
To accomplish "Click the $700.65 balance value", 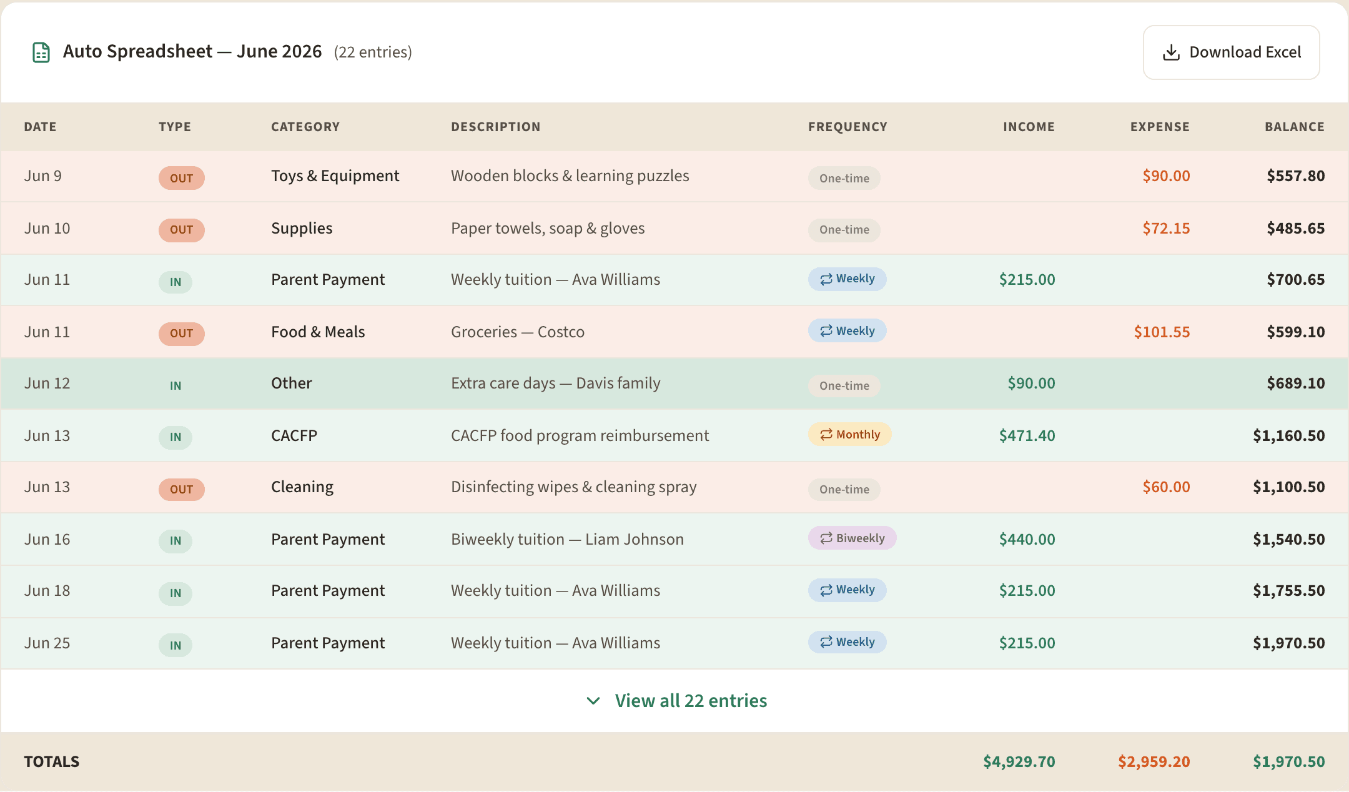I will (1295, 280).
